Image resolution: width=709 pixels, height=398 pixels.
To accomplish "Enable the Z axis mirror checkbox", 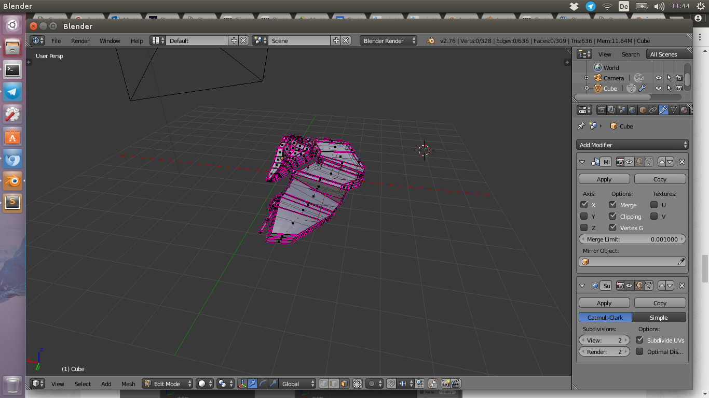I will (x=584, y=228).
